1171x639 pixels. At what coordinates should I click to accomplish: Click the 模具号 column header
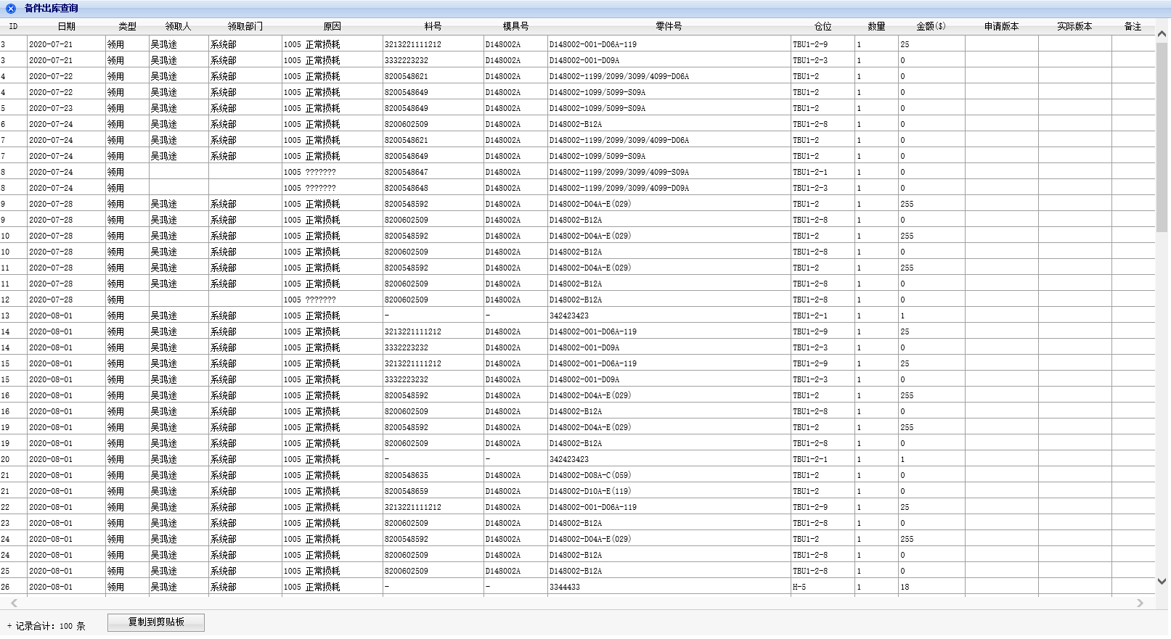[x=515, y=26]
